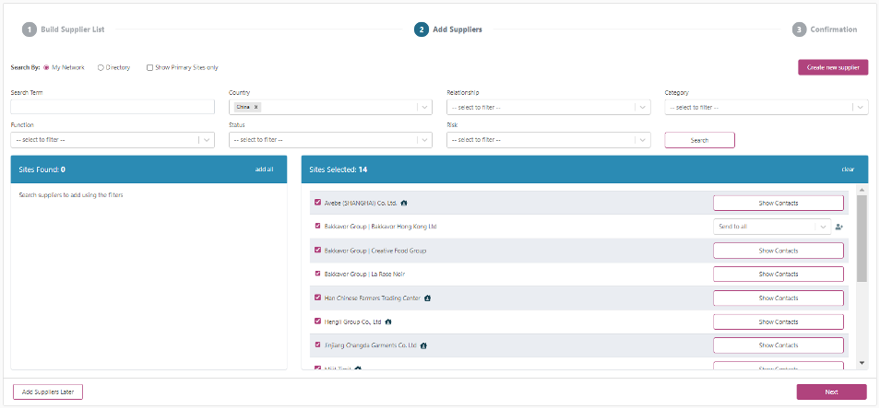Click the Create new supplier button

tap(832, 67)
